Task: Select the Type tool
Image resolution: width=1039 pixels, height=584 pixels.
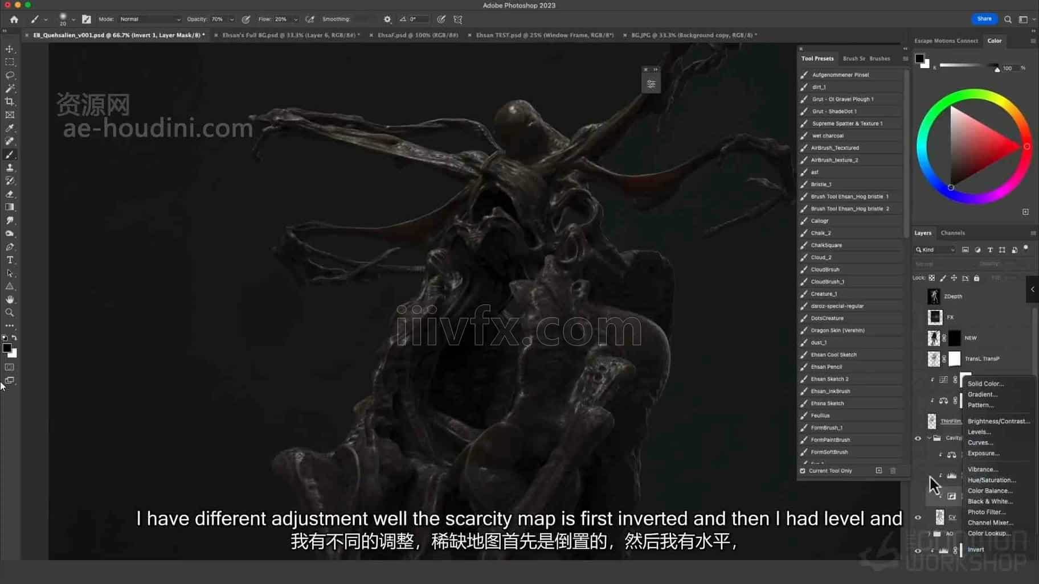Action: tap(10, 260)
